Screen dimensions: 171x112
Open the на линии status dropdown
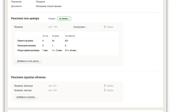64,19
